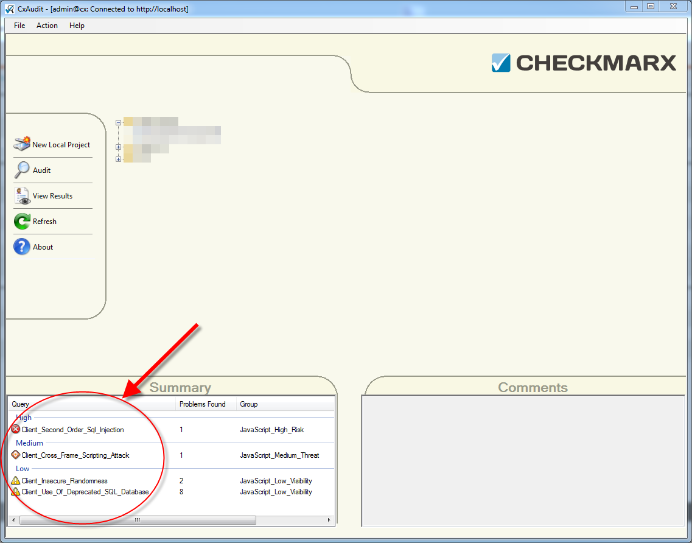Image resolution: width=692 pixels, height=543 pixels.
Task: Select the Refresh label
Action: tap(44, 222)
